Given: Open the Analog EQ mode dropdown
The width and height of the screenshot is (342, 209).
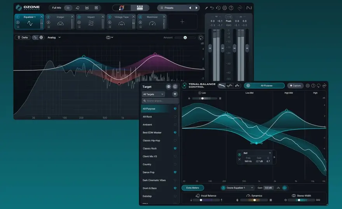Looking at the screenshot, I should tap(54, 38).
